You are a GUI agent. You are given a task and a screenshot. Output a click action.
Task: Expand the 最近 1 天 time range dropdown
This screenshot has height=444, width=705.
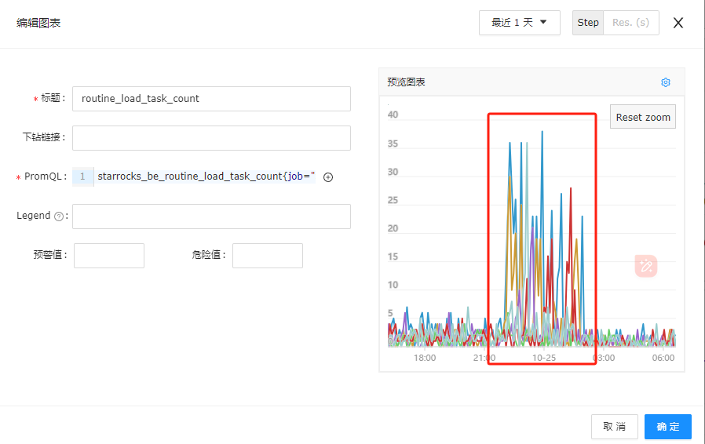519,23
